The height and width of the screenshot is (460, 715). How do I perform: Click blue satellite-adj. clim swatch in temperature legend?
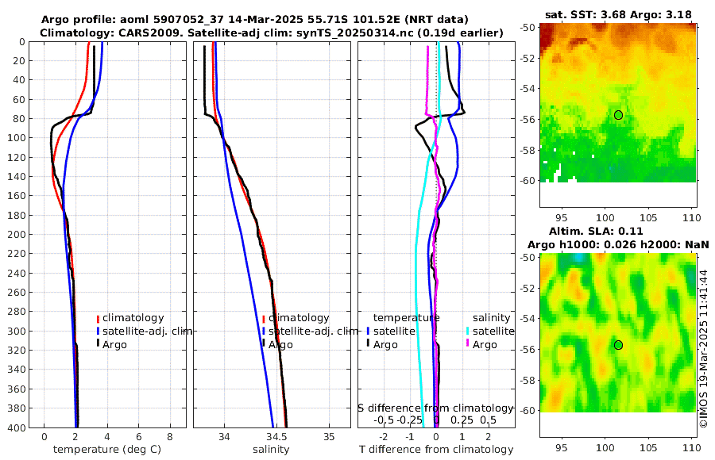tap(98, 331)
